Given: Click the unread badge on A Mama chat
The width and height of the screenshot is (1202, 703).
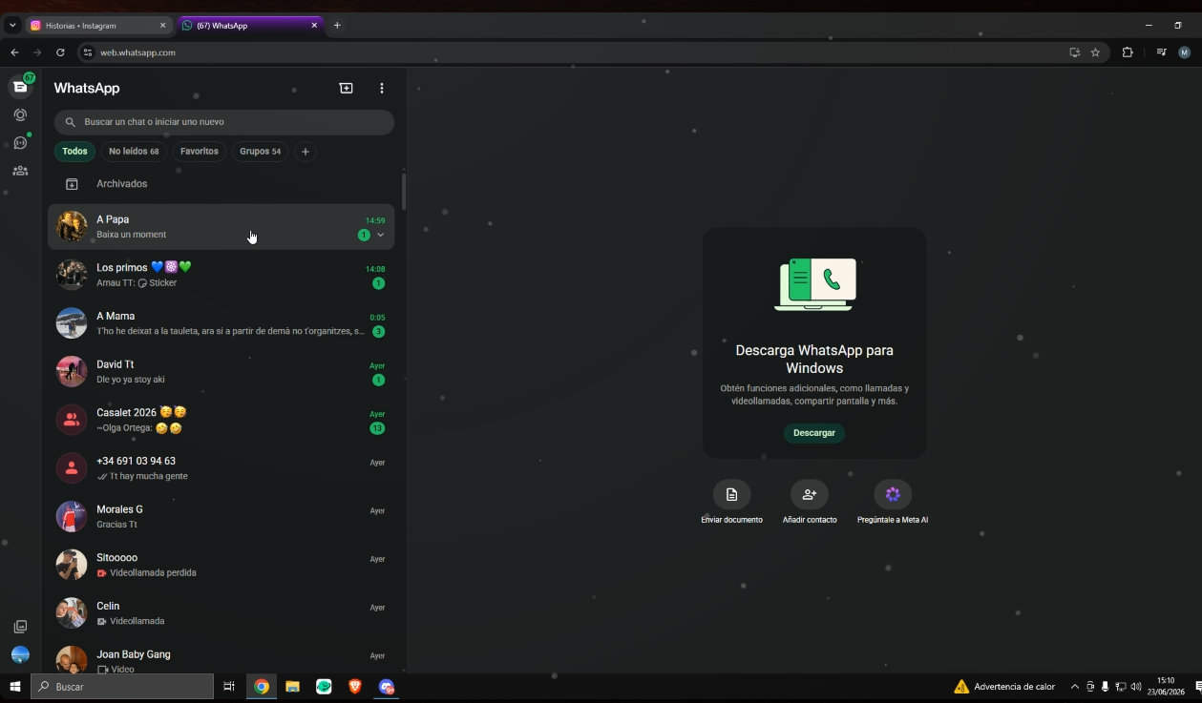Looking at the screenshot, I should tap(379, 332).
